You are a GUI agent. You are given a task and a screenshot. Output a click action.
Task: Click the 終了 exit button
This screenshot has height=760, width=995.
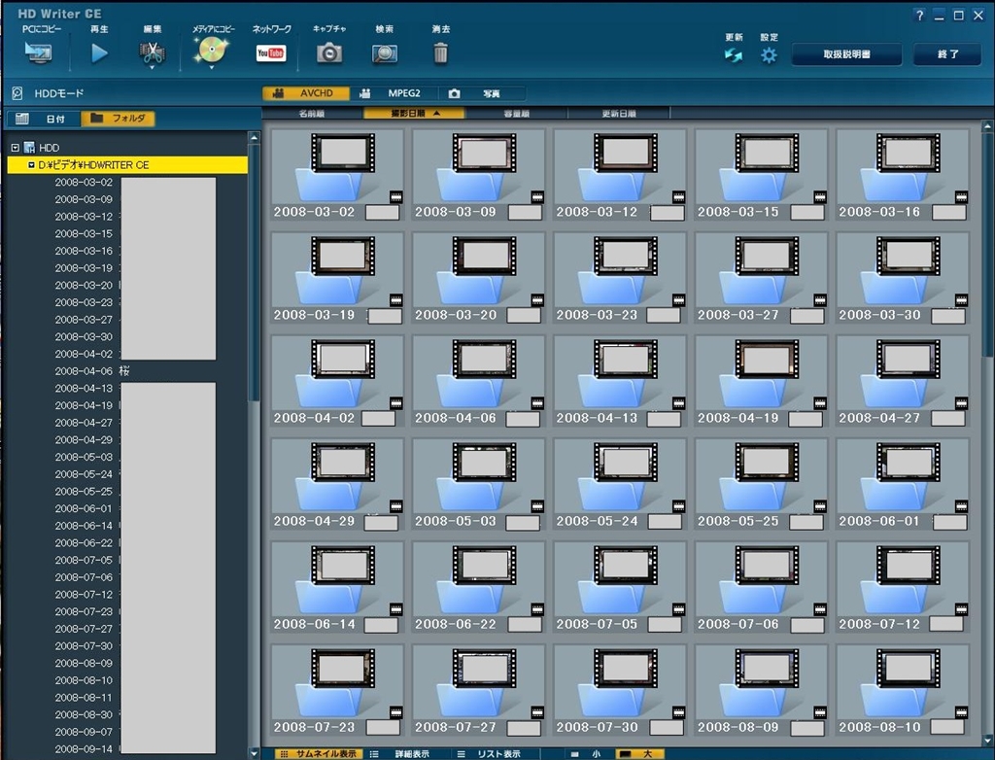946,54
